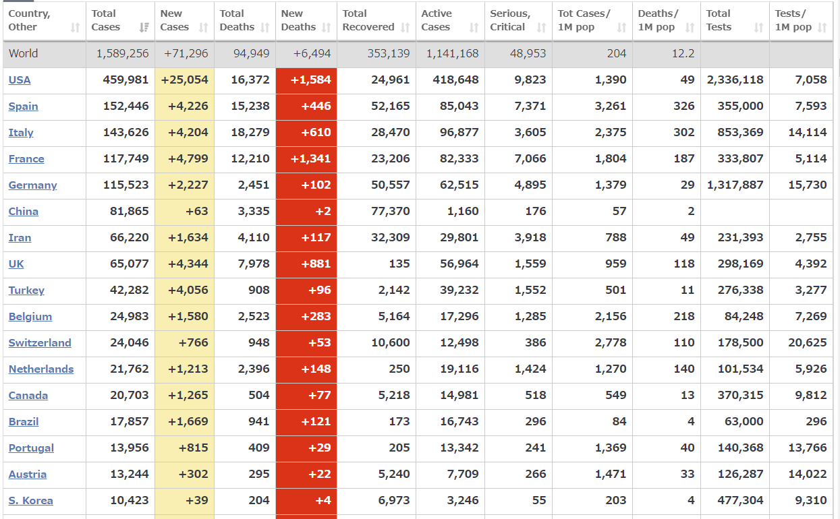Screen dimensions: 840x519
Task: Open the Italy country link
Action: point(21,132)
